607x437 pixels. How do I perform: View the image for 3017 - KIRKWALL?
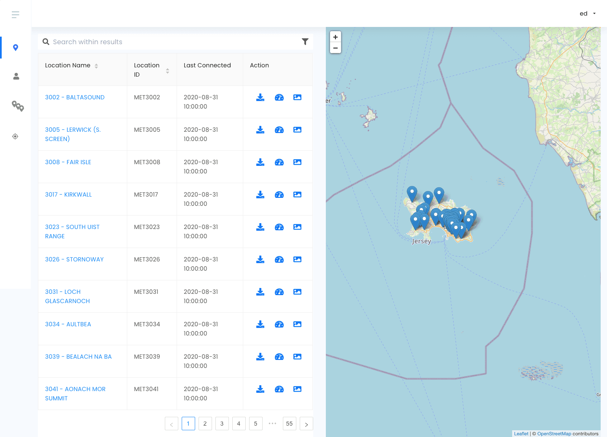pos(297,195)
